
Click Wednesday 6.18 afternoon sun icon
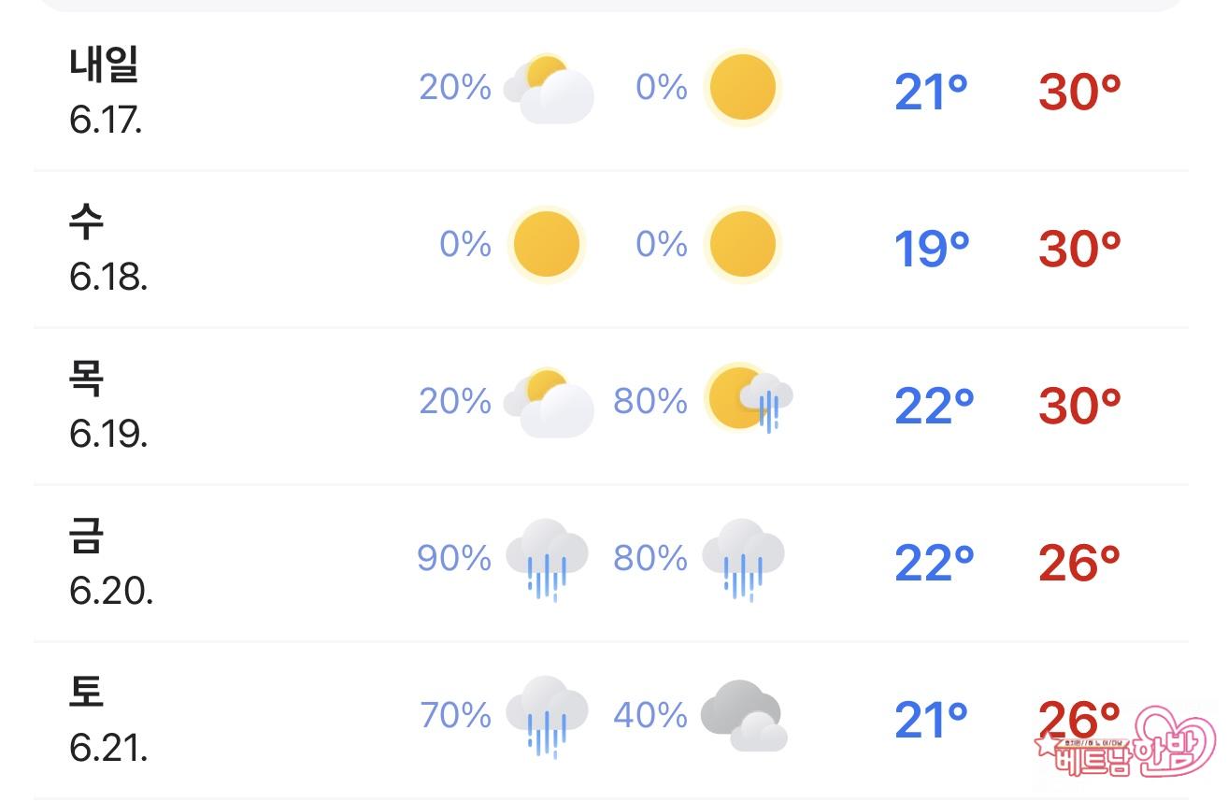point(742,245)
